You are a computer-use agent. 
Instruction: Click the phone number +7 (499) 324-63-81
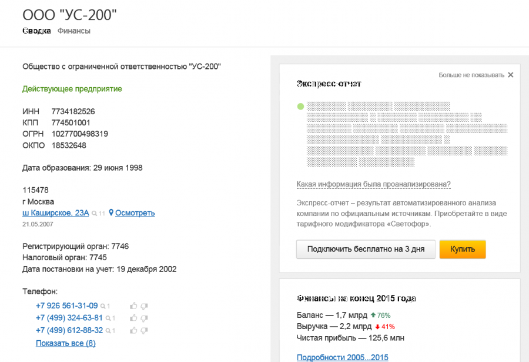click(69, 318)
